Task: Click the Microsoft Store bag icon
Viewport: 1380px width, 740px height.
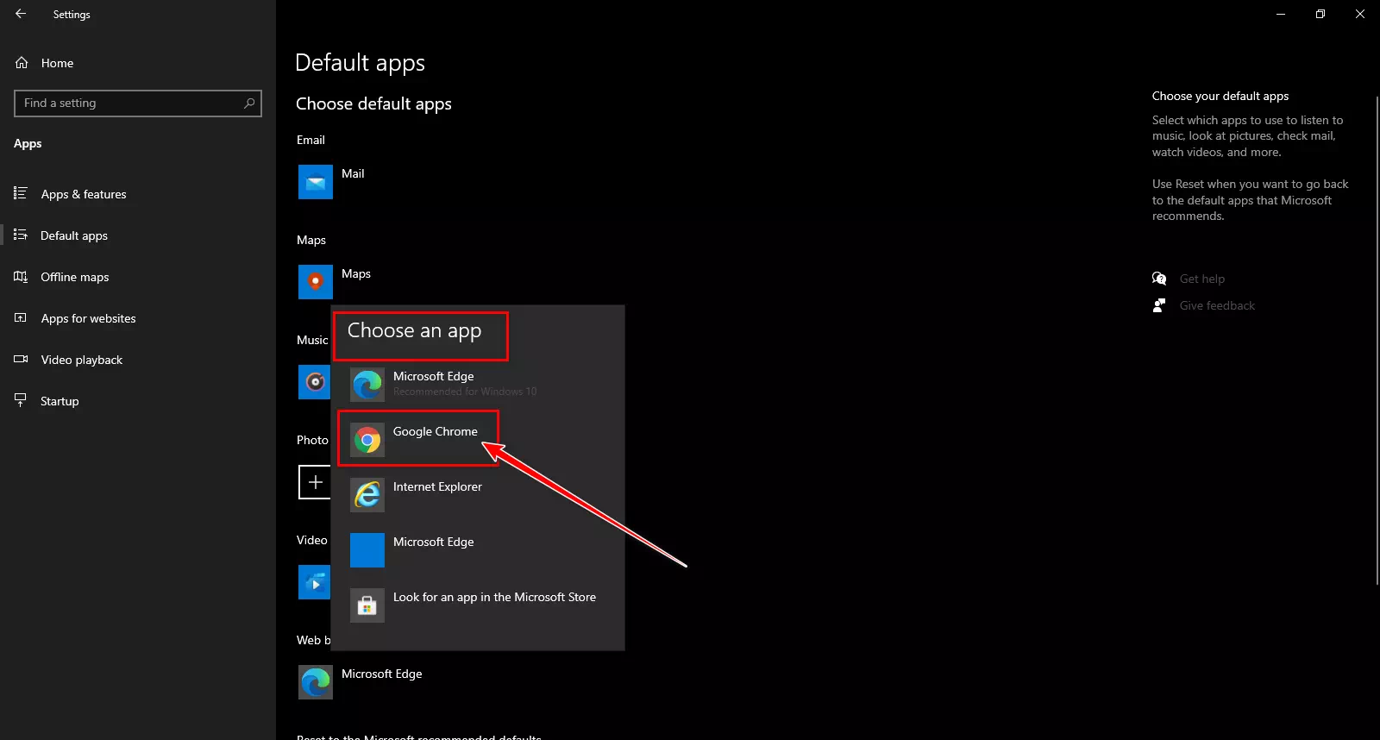Action: (367, 605)
